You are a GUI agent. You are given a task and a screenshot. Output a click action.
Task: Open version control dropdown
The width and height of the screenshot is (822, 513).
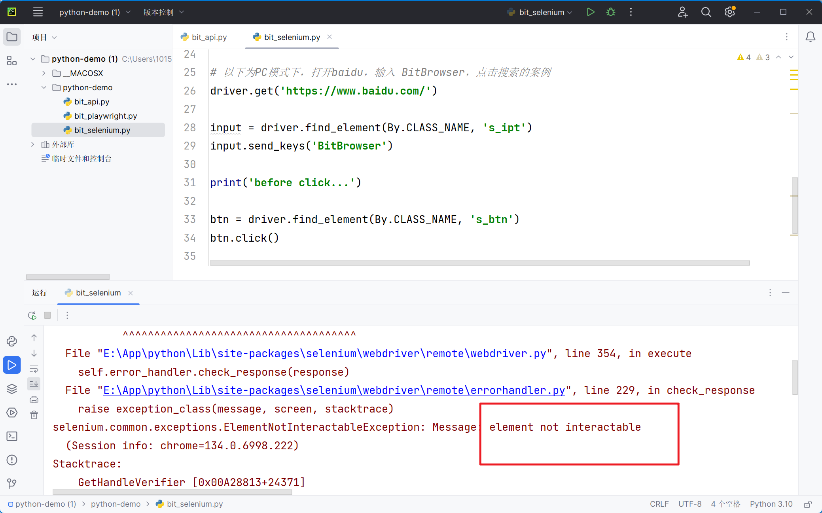click(x=163, y=12)
